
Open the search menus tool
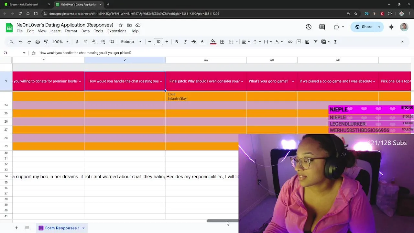[11, 42]
